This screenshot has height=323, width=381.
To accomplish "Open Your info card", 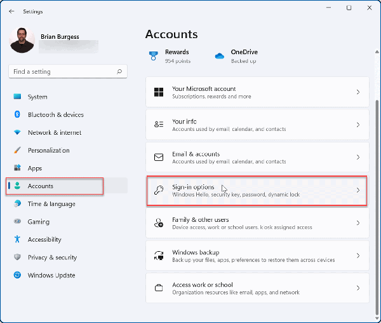I will coord(257,125).
